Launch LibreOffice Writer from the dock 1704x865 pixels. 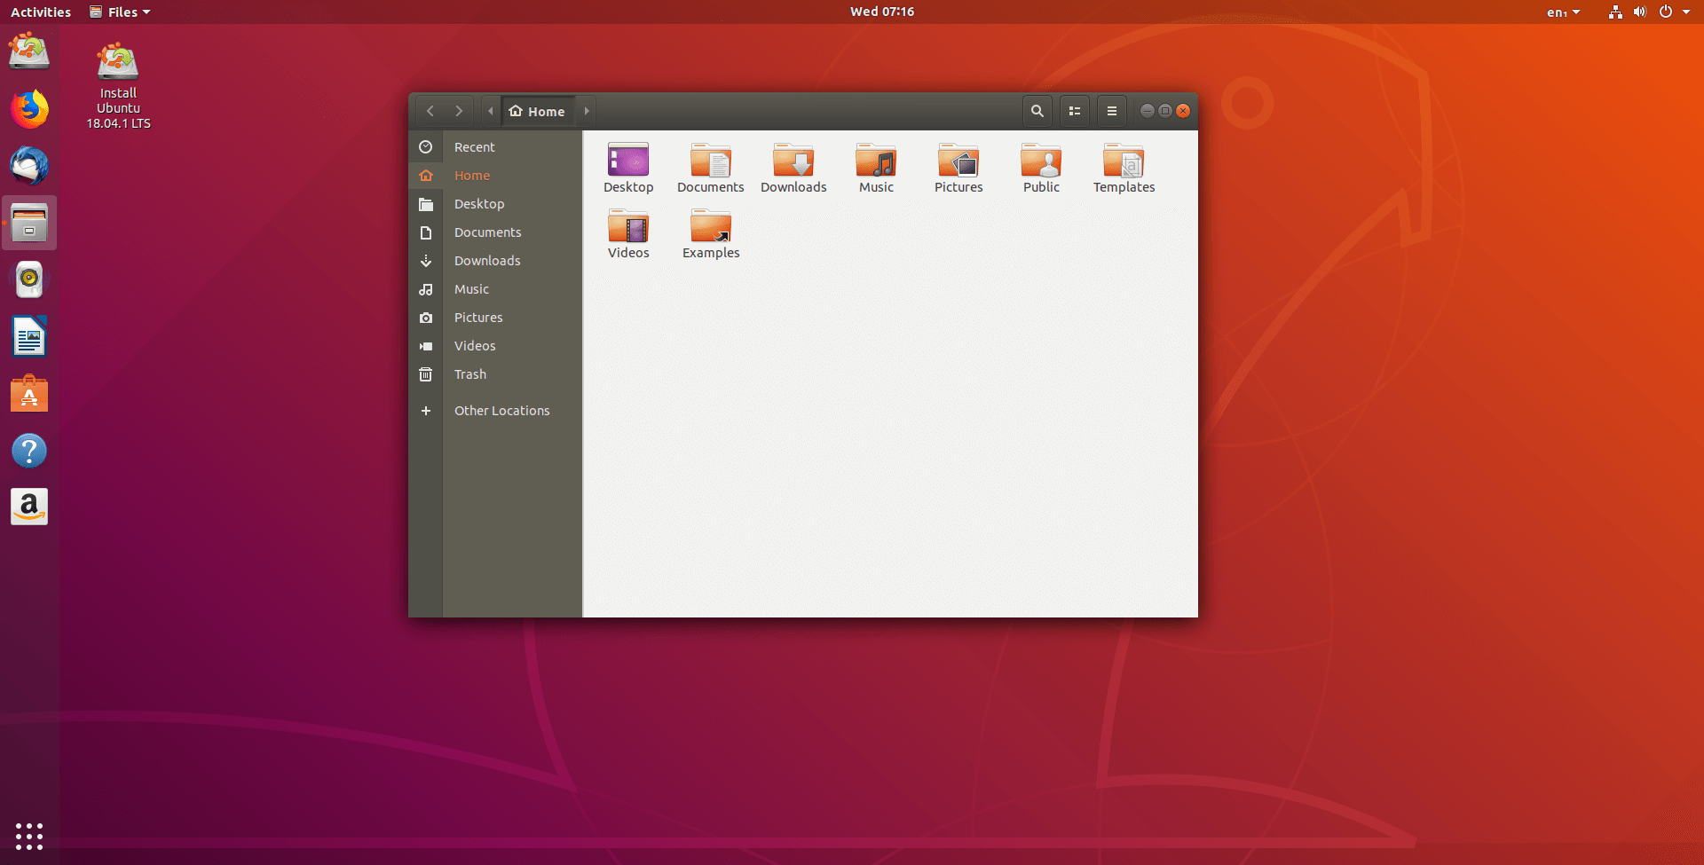point(29,336)
